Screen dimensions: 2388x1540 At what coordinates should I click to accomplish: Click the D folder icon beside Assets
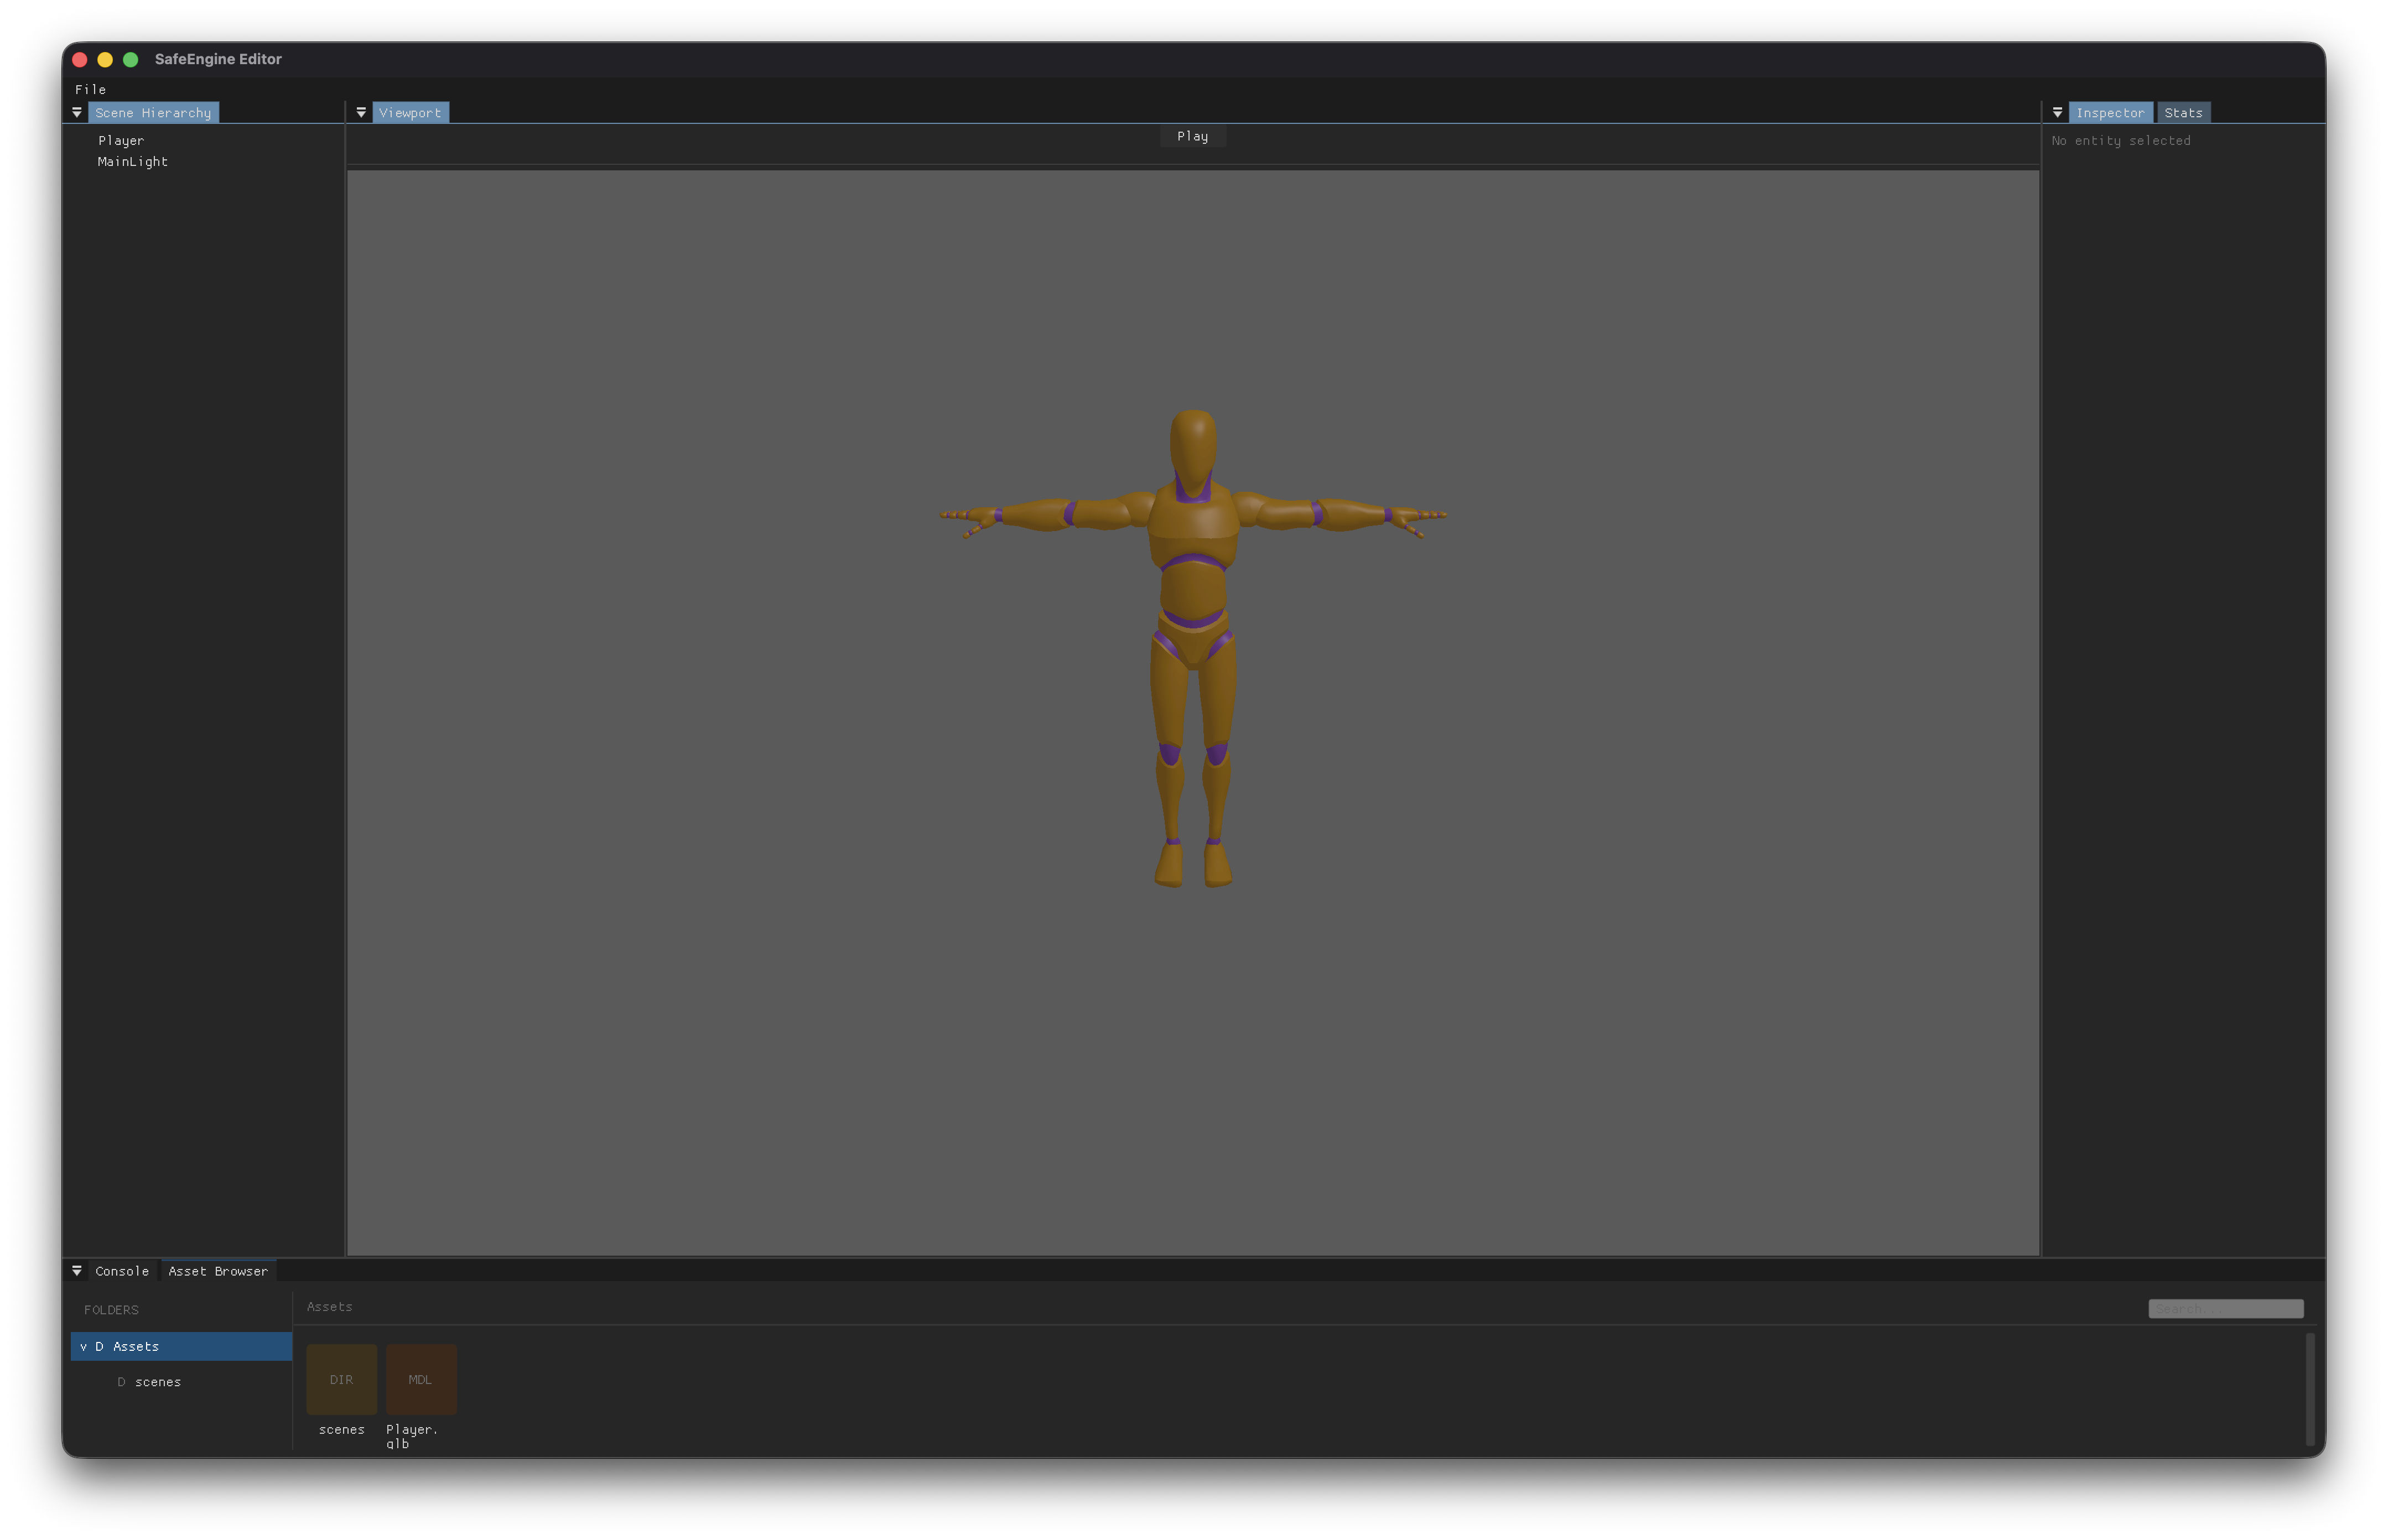click(x=99, y=1346)
